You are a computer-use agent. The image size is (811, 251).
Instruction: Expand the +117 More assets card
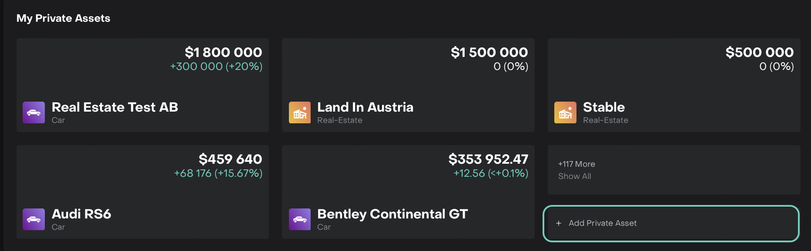[x=576, y=164]
